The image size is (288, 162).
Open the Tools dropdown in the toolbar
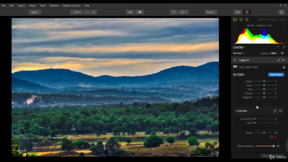211,12
